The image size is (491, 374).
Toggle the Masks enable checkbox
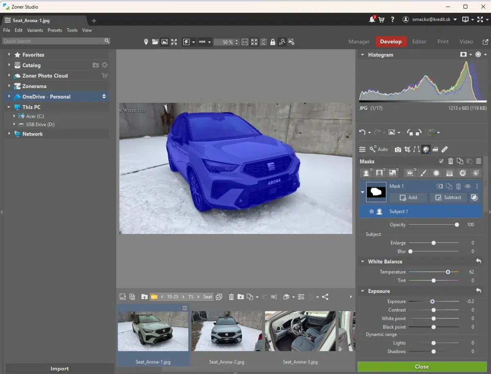(441, 161)
